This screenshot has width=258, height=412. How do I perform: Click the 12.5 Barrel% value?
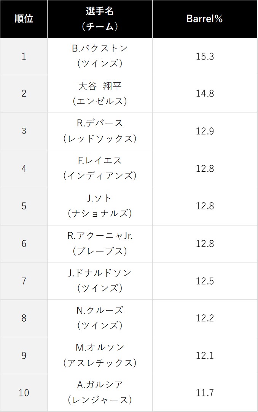[205, 281]
